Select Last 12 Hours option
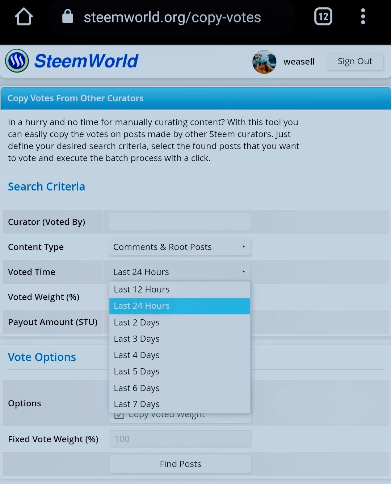391x484 pixels. [x=180, y=290]
